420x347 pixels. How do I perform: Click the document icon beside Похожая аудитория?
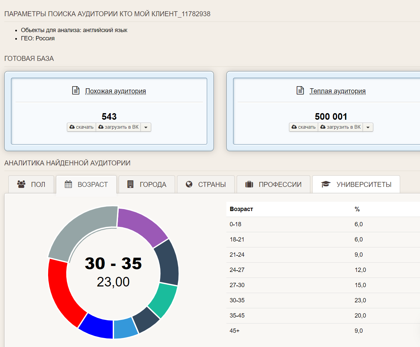click(76, 90)
